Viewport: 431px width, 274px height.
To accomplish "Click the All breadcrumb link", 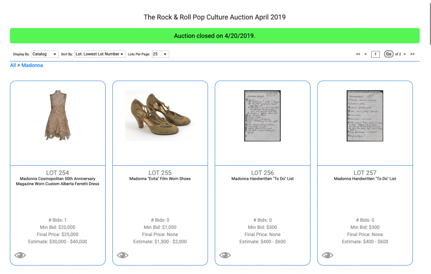I will 13,65.
